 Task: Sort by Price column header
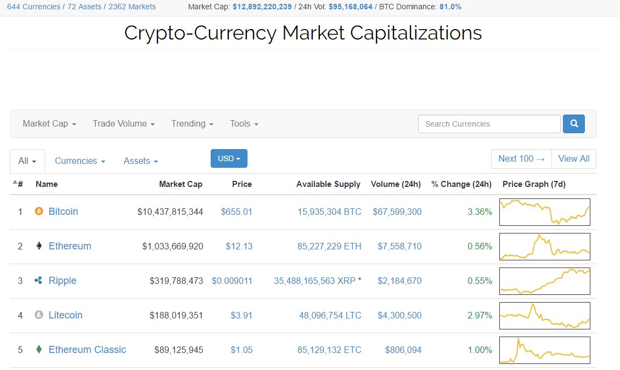[242, 184]
